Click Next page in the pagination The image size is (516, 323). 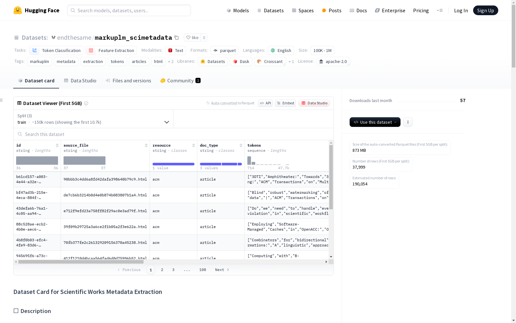222,270
